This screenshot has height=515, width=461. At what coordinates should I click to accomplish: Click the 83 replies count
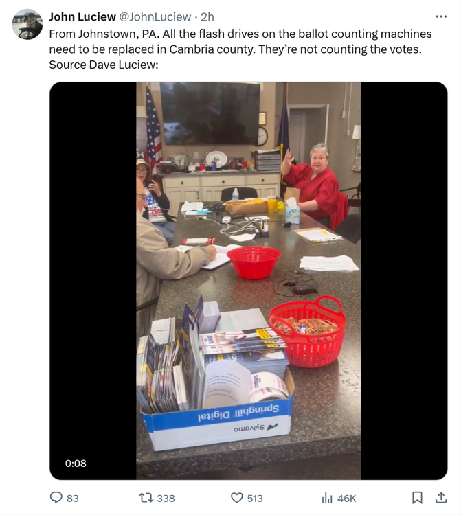click(x=73, y=499)
